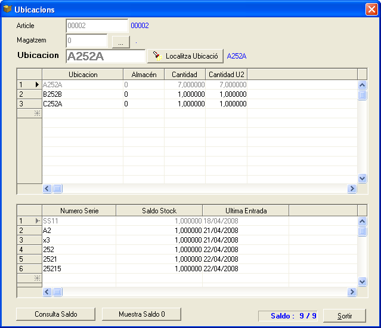The image size is (381, 328).
Task: Open the Magatzem browse ellipsis button
Action: pyautogui.click(x=120, y=41)
